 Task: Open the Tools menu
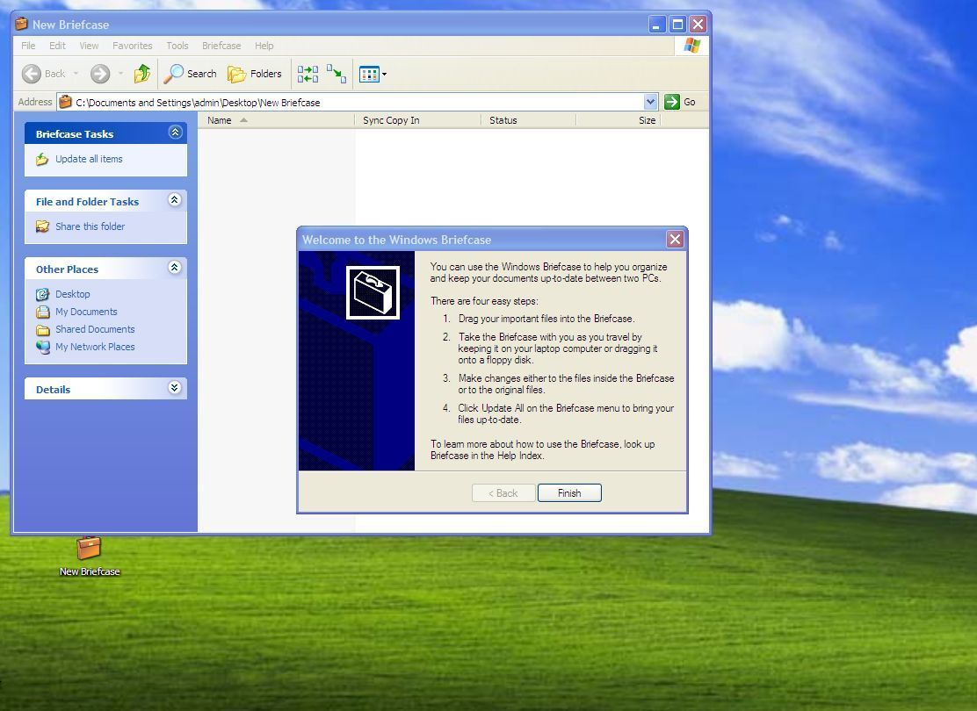[x=177, y=46]
